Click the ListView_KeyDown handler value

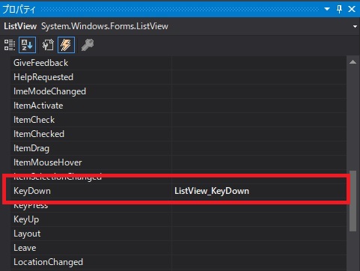(212, 191)
